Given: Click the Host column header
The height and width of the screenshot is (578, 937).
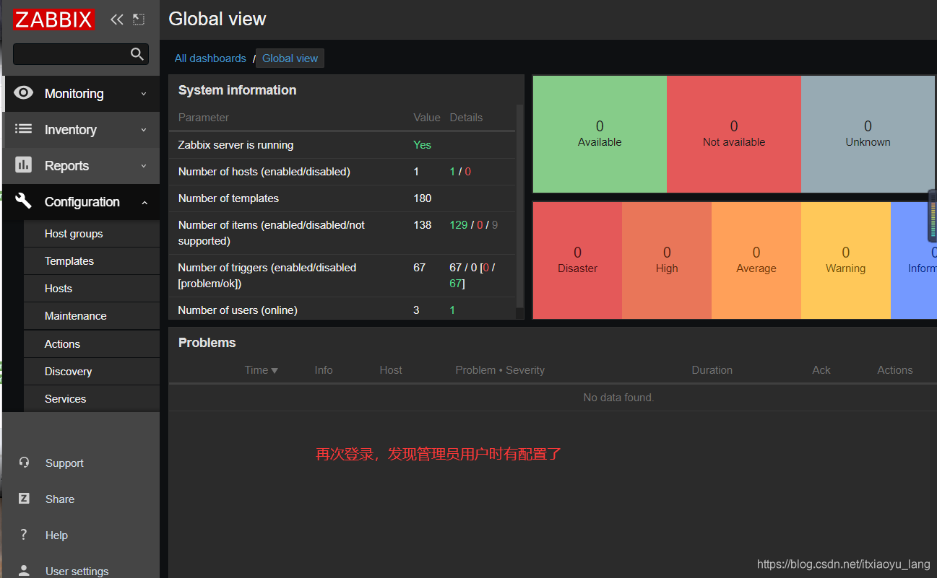Looking at the screenshot, I should point(391,370).
